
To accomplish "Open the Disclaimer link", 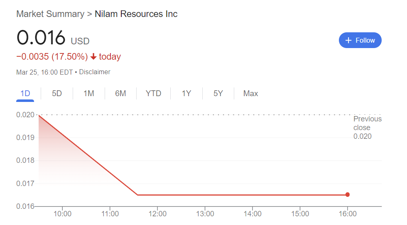I will (95, 72).
